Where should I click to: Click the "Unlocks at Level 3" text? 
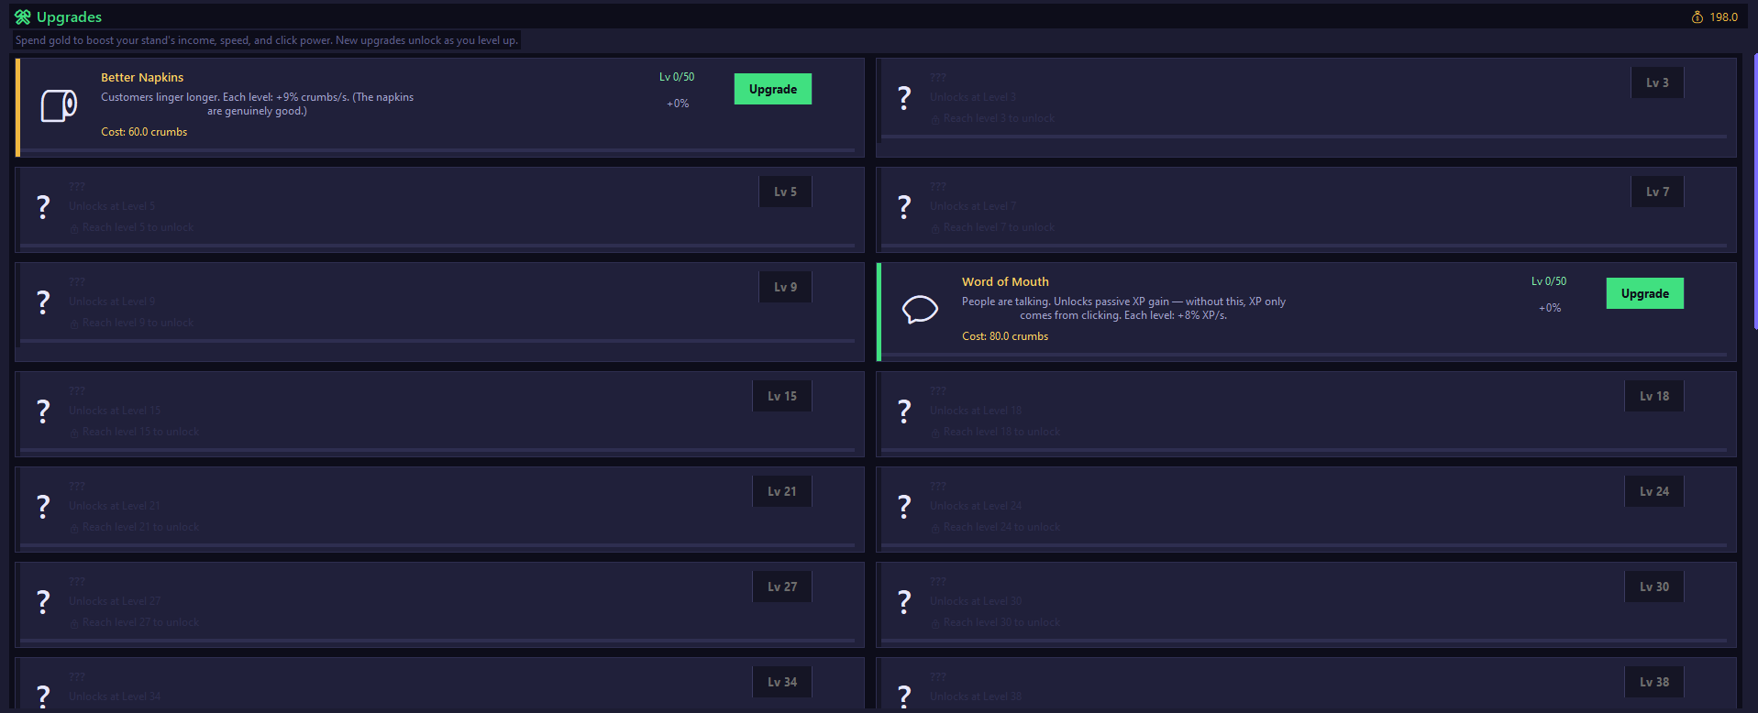coord(973,97)
